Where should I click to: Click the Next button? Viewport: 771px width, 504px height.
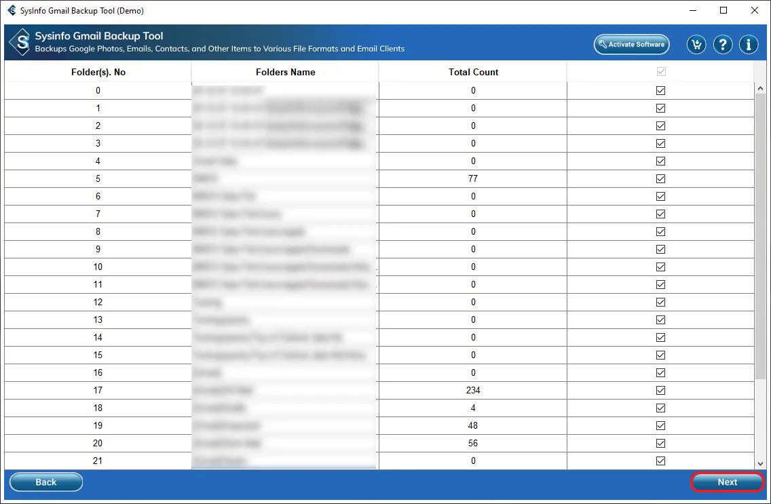pos(728,482)
